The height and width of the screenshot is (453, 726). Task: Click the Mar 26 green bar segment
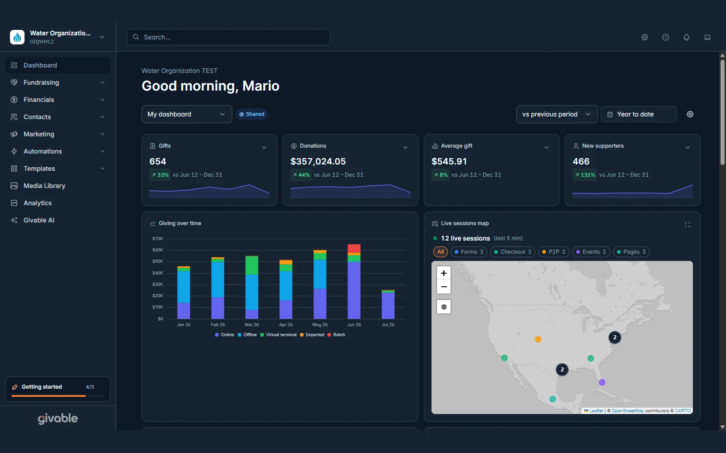[252, 265]
